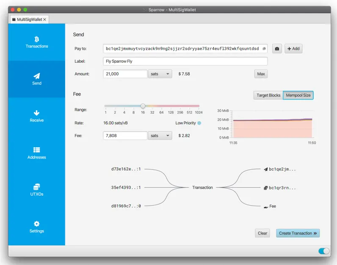
Task: Open the UTXOs sidebar section
Action: (36, 190)
